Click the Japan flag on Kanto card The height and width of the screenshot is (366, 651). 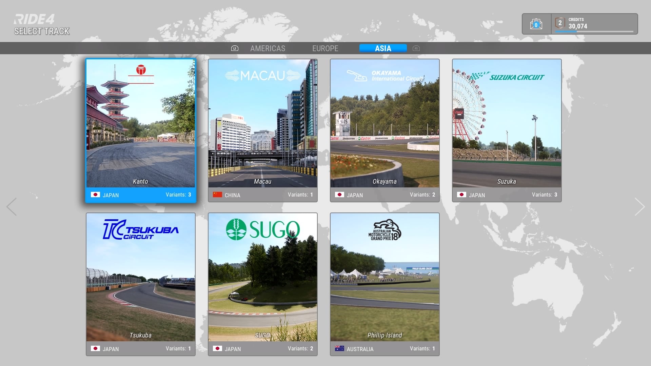95,195
